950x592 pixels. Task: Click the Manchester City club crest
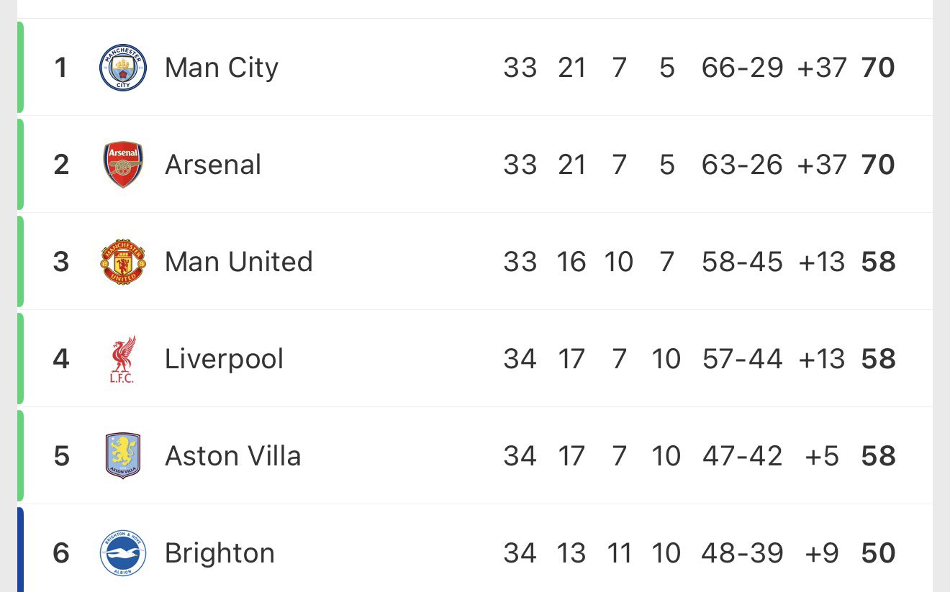point(122,68)
